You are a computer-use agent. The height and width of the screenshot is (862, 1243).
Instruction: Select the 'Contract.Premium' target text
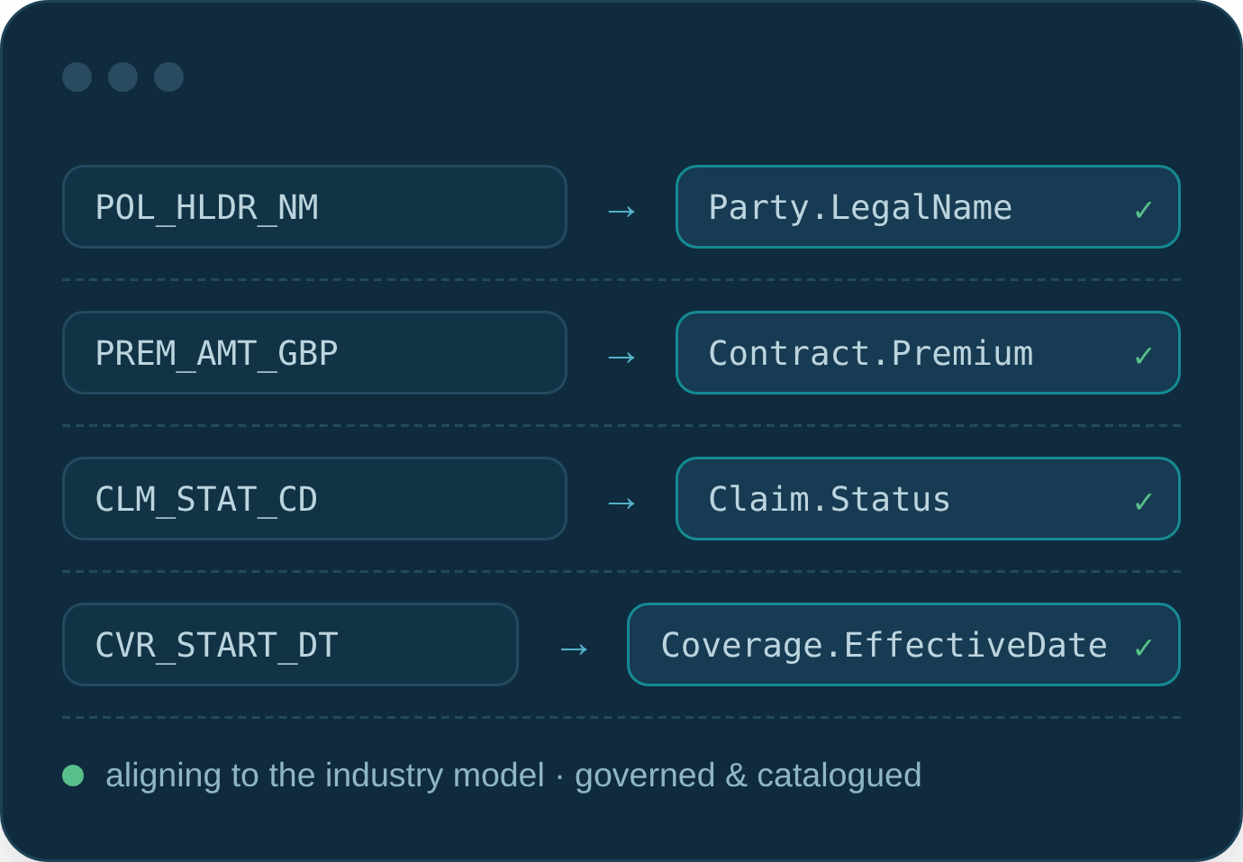[x=871, y=354]
